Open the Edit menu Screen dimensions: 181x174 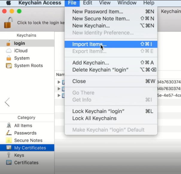click(x=87, y=3)
